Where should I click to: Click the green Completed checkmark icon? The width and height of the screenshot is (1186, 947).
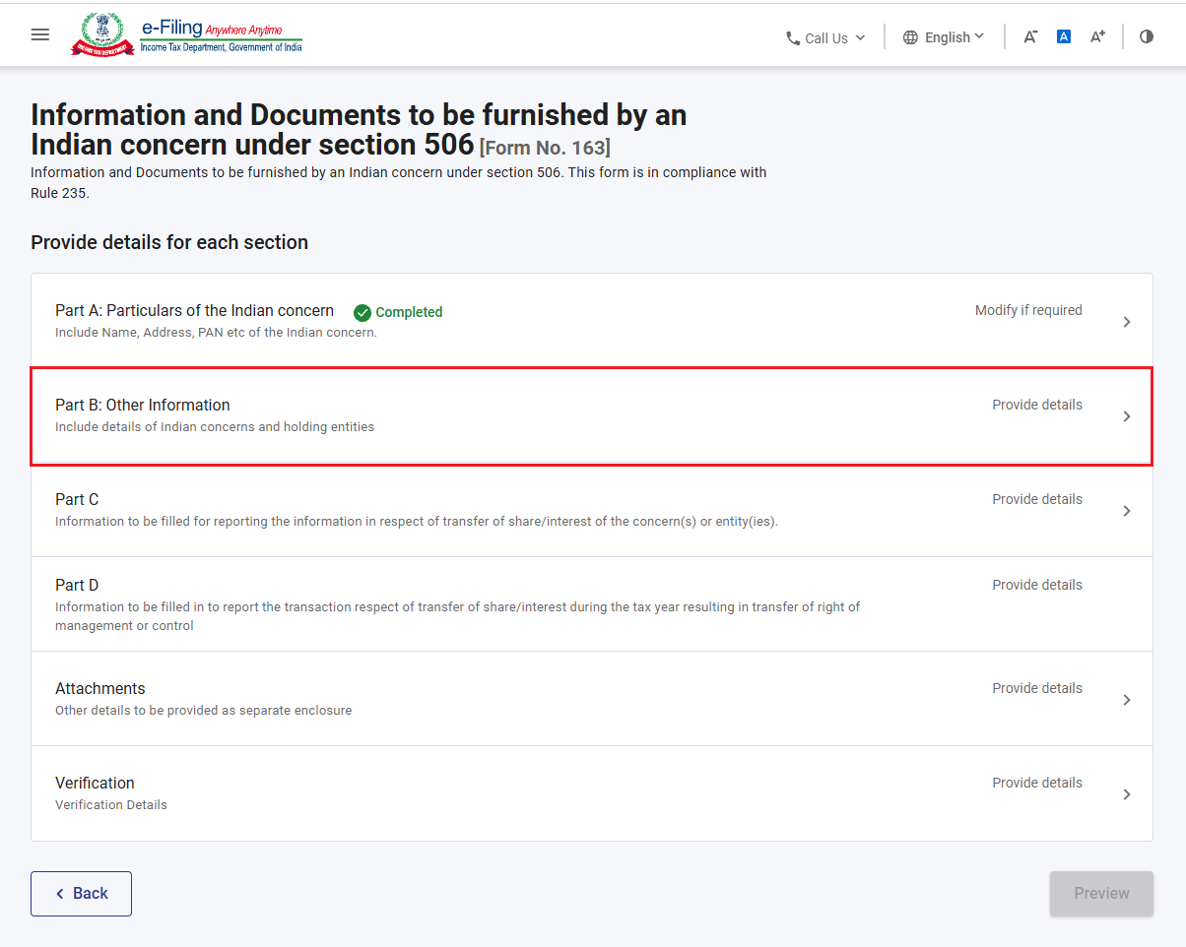[x=362, y=312]
